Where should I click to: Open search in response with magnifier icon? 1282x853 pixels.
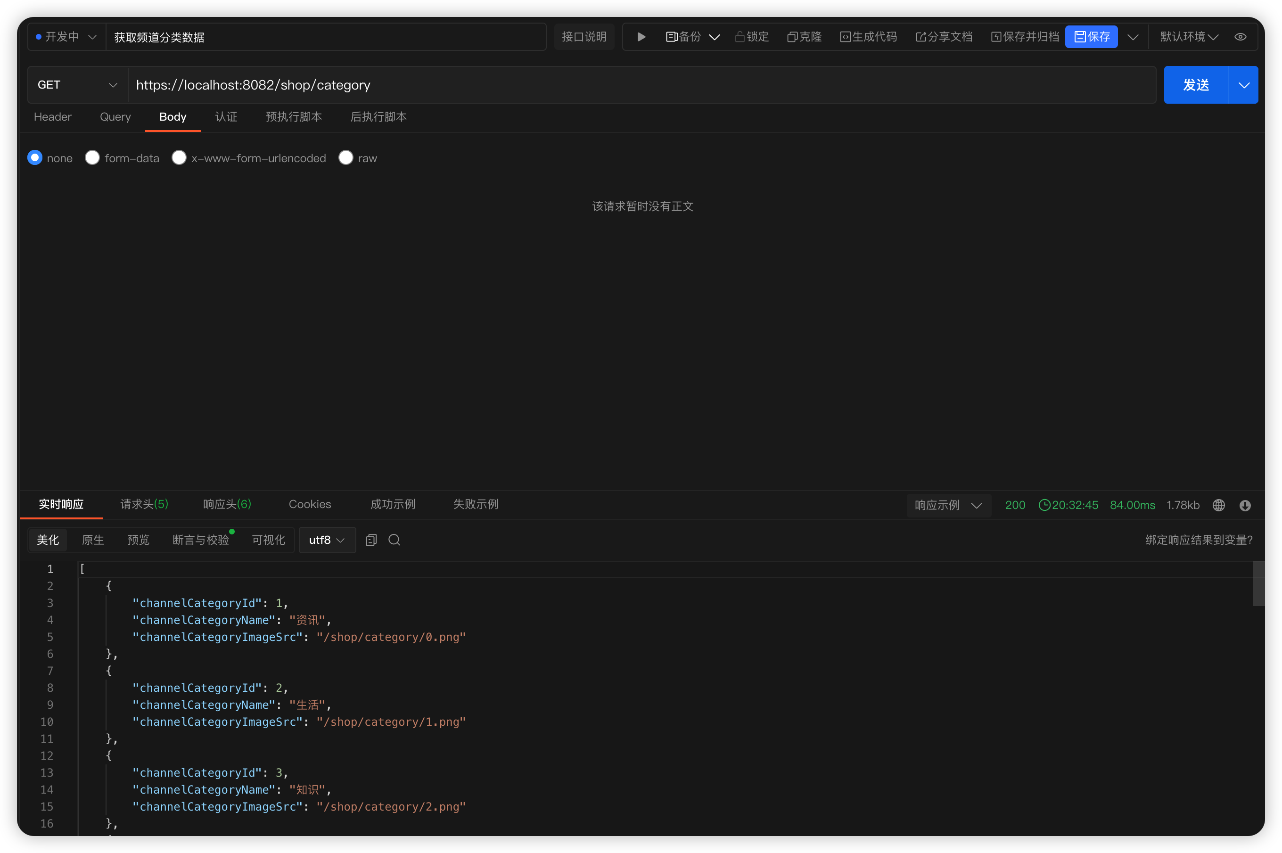coord(394,540)
